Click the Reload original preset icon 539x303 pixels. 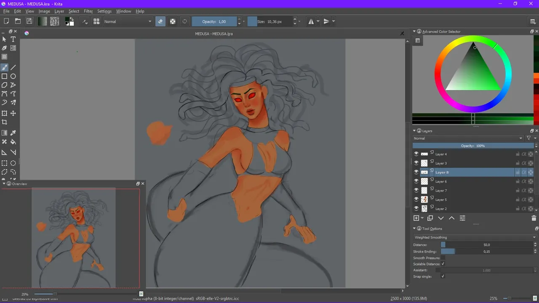pos(184,21)
